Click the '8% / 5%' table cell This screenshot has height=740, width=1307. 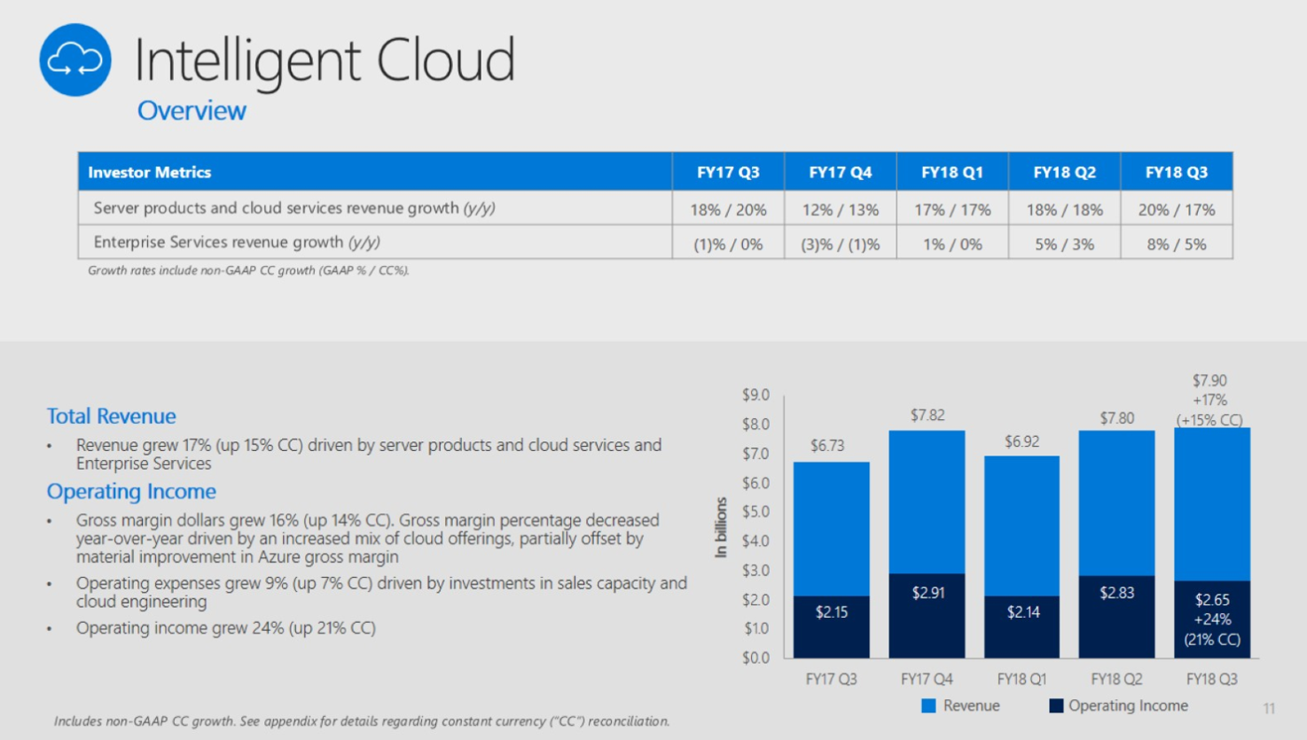(1176, 244)
